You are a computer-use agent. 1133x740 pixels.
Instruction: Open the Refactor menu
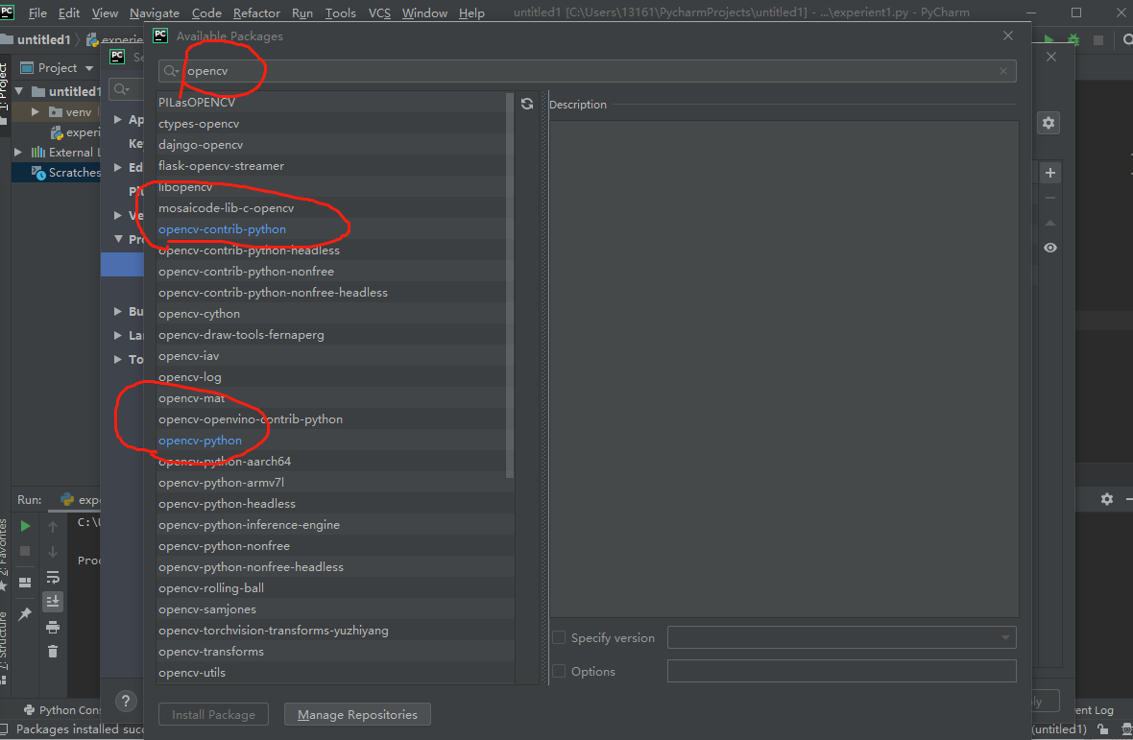(256, 13)
